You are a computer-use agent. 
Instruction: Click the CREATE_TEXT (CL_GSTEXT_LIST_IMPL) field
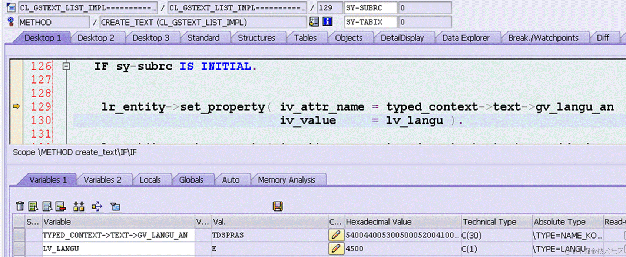click(x=203, y=22)
